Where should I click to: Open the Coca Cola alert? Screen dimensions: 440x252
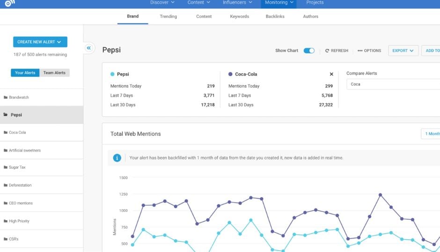(42, 132)
